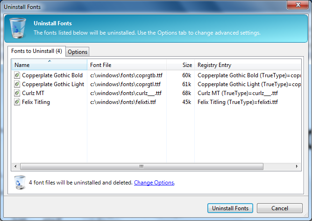312x221 pixels.
Task: Select the Copperplate Gothic Bold row name
Action: pyautogui.click(x=52, y=75)
